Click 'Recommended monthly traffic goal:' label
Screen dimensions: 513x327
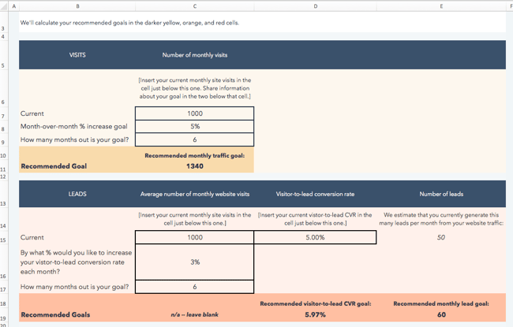pos(195,156)
